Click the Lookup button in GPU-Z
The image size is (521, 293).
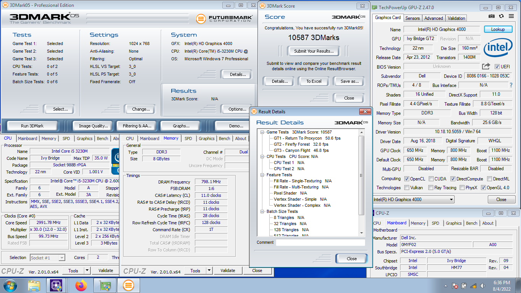pyautogui.click(x=498, y=29)
